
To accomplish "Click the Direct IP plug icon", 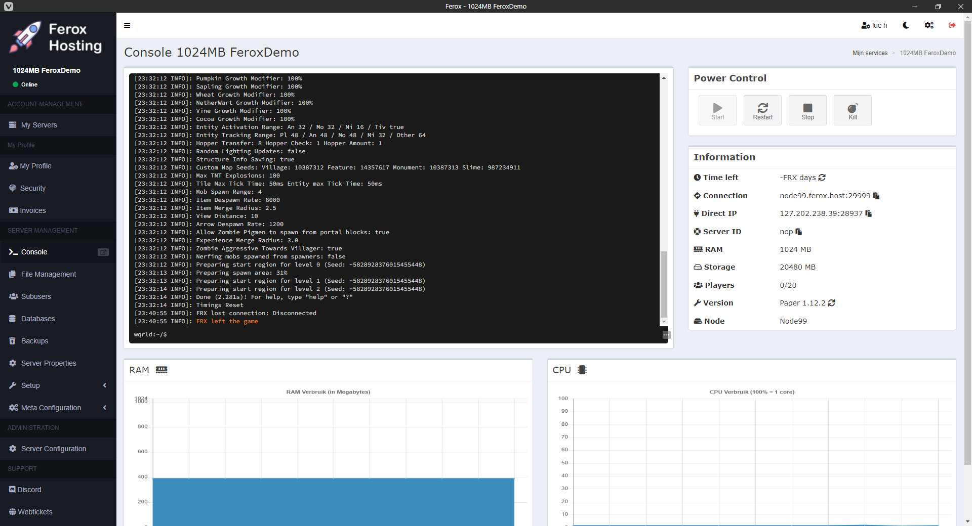I will pos(697,213).
